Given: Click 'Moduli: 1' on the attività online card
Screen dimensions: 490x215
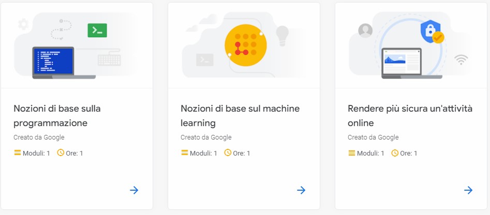Looking at the screenshot, I should [370, 153].
